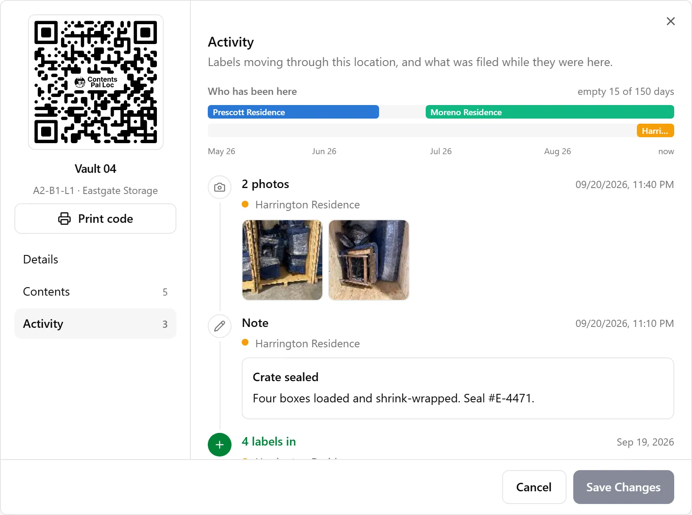Click the Vault 04 title
The height and width of the screenshot is (515, 692).
tap(95, 169)
